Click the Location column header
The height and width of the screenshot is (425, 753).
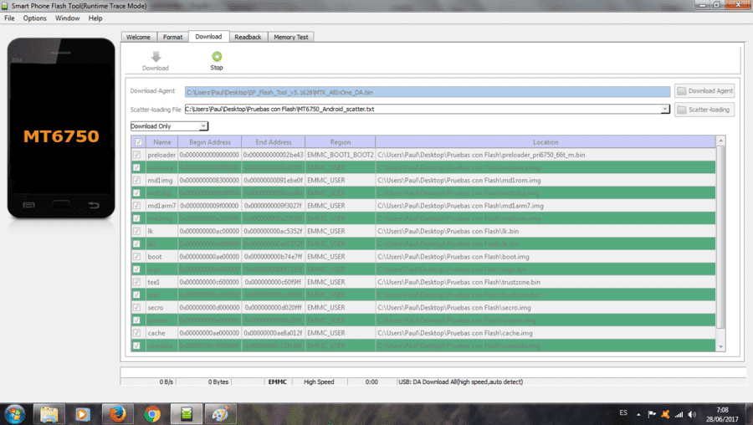pos(546,142)
